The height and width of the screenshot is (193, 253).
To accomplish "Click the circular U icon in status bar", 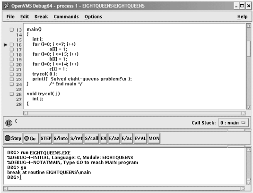I will pyautogui.click(x=9, y=123).
